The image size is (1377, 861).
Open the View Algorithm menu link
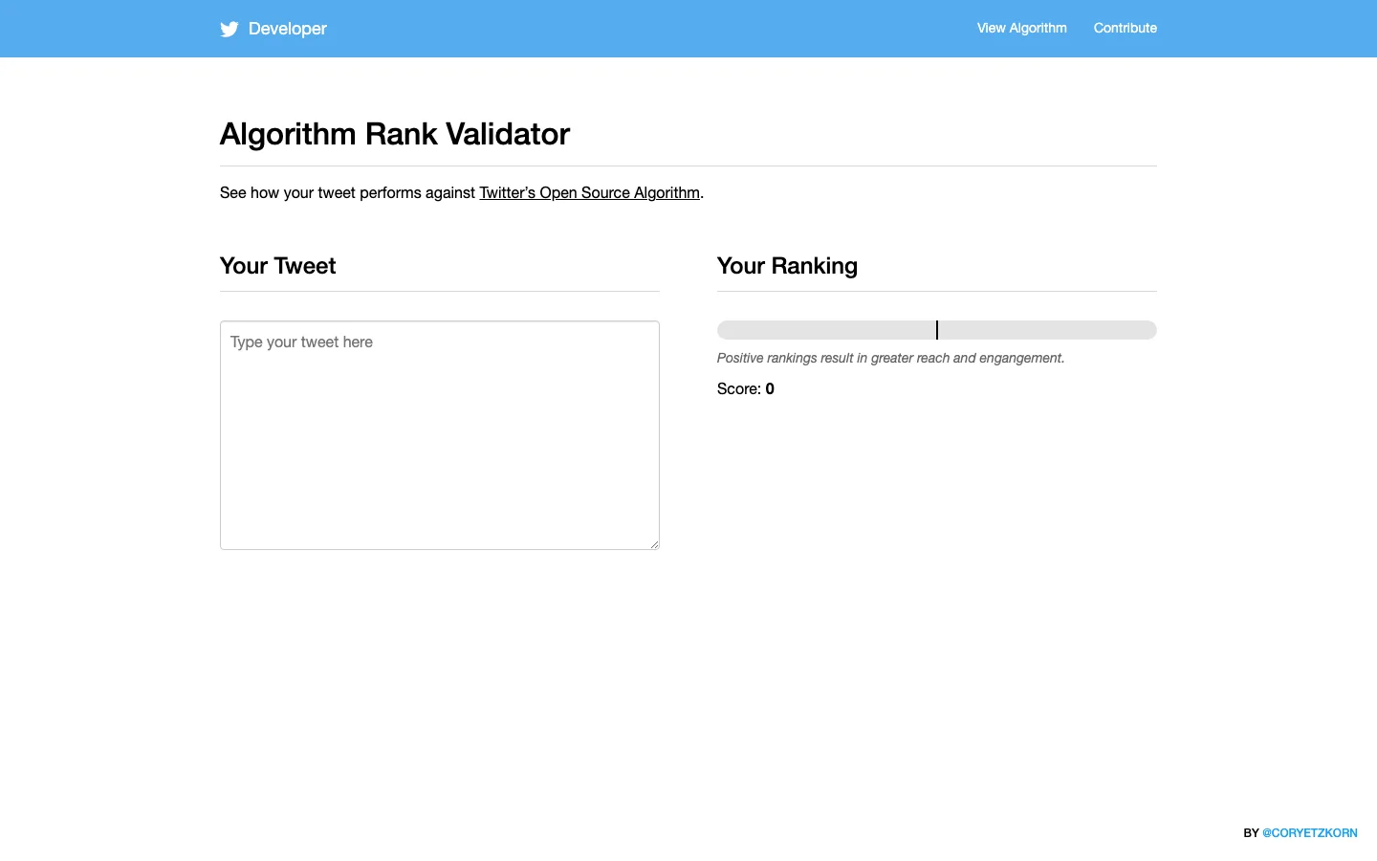(1021, 28)
